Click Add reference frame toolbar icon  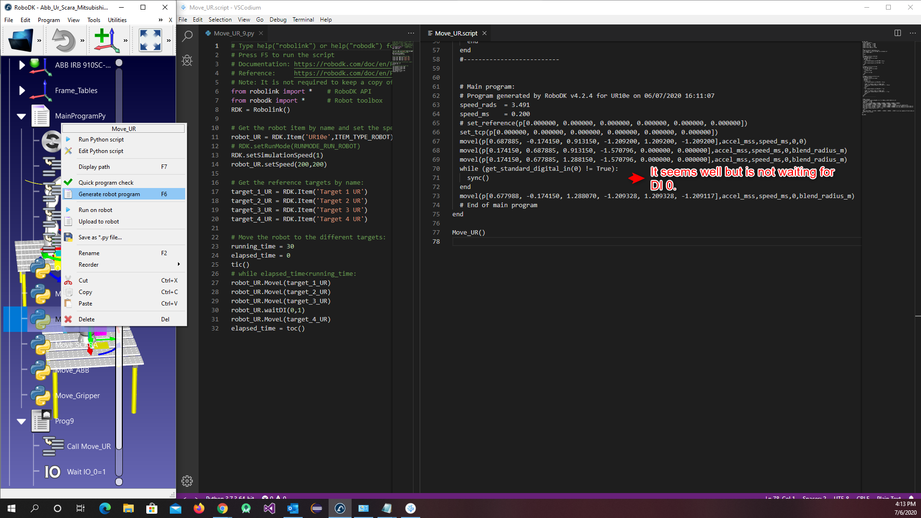coord(106,40)
